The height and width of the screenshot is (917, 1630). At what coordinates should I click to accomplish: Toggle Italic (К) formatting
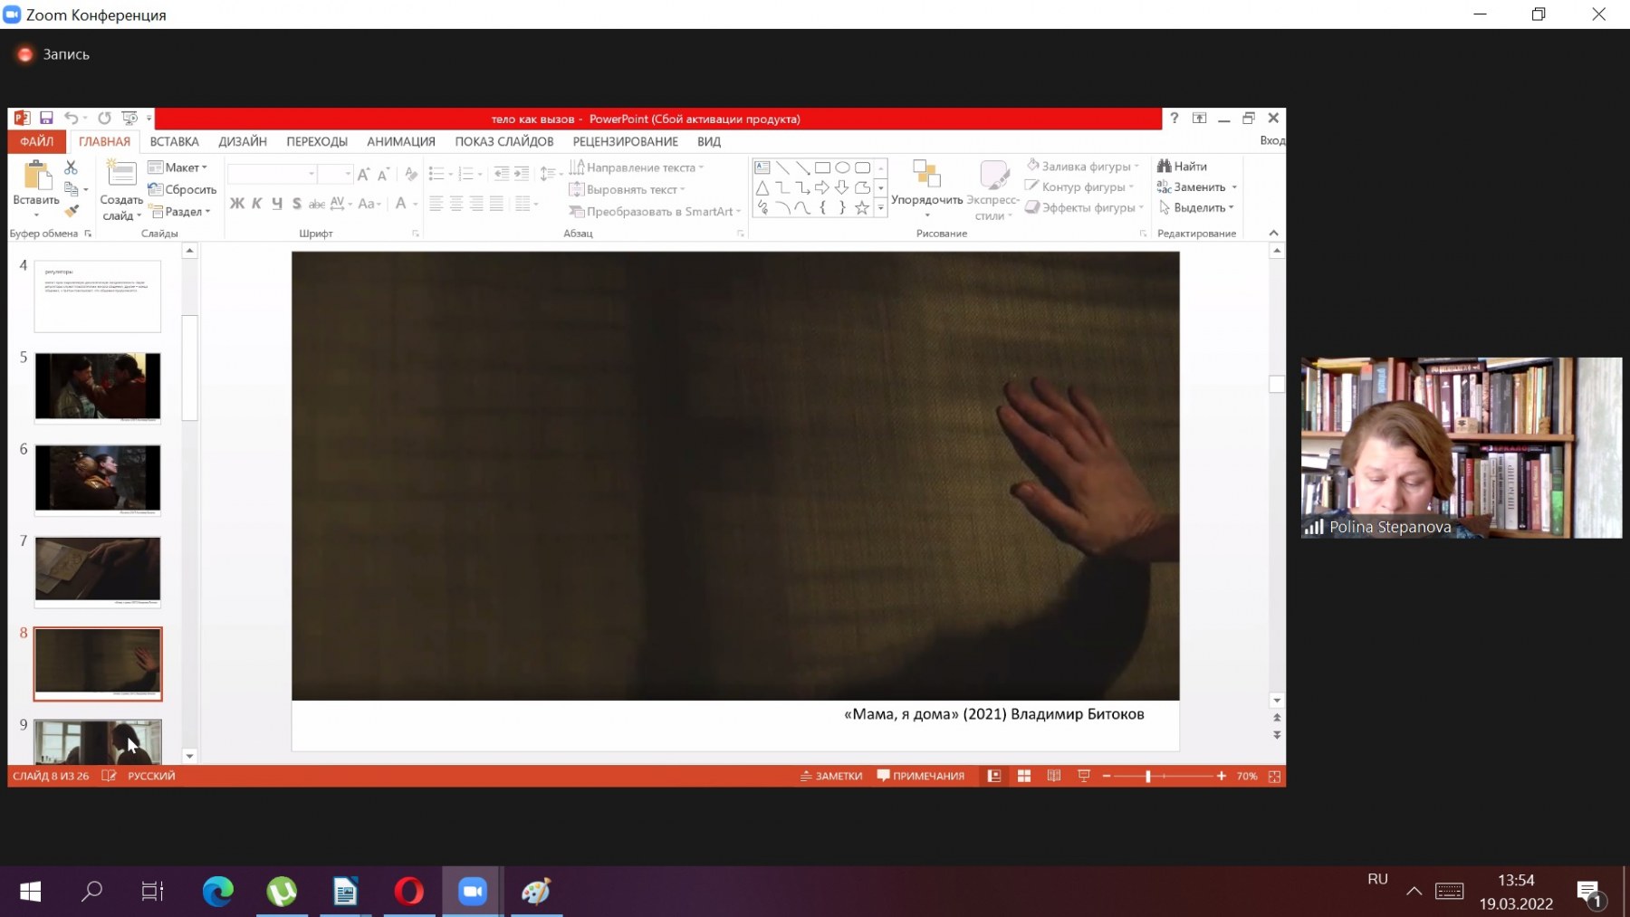pos(257,204)
